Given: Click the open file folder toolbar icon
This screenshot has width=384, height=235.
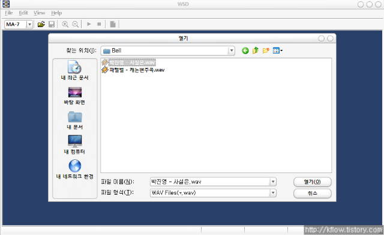Looking at the screenshot, I should 41,24.
